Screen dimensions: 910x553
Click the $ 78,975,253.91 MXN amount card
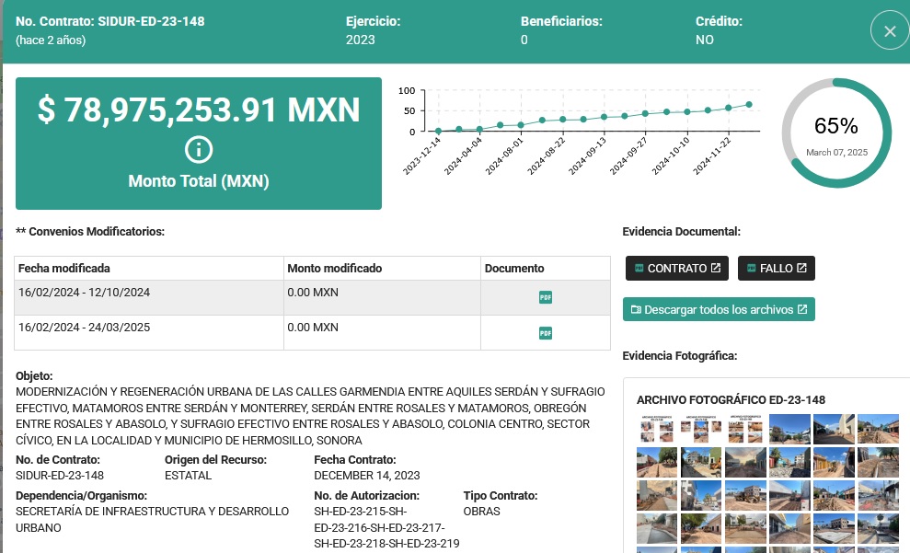pos(199,144)
